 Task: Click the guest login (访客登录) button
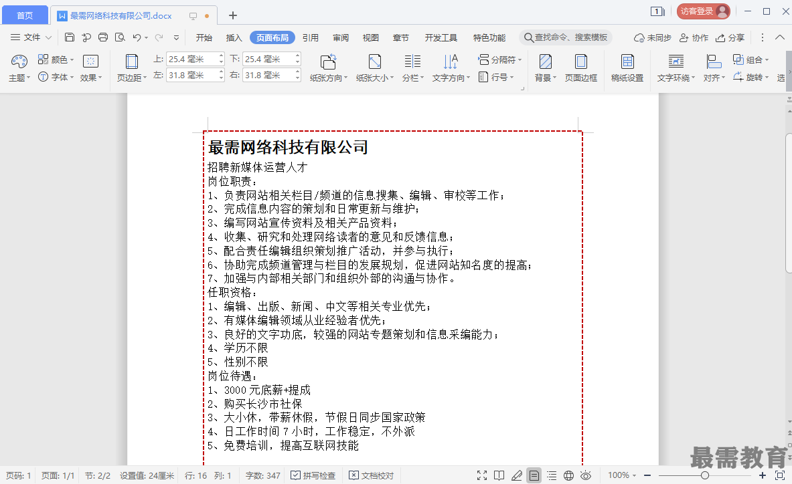pyautogui.click(x=703, y=11)
